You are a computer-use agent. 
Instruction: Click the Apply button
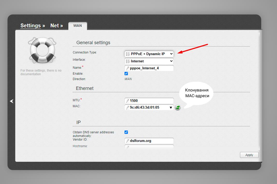(249, 155)
